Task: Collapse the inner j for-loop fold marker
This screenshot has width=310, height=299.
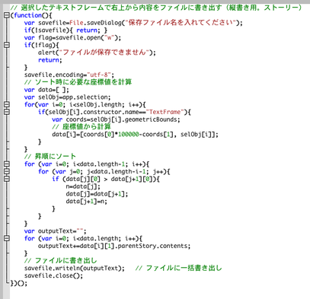Action: coord(7,171)
